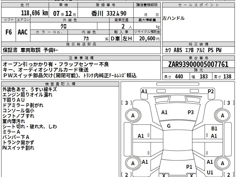This screenshot has width=236, height=177.
Task: Click the inspection date 07年12月
Action: 65,13
